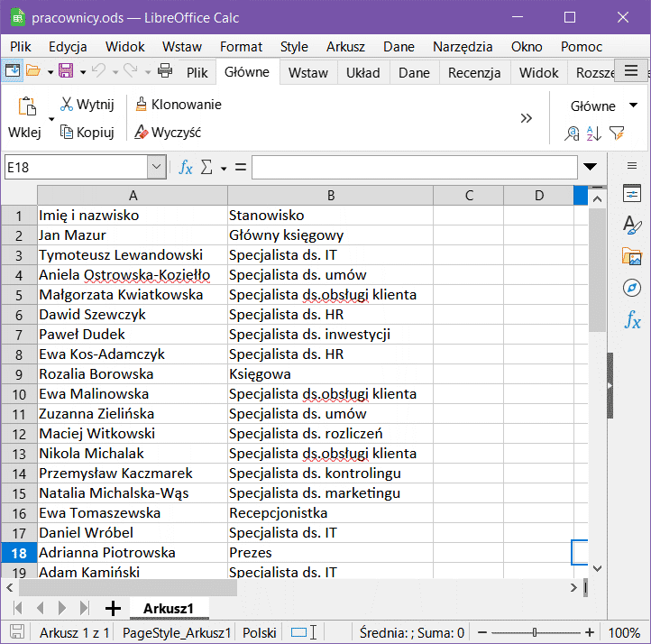The height and width of the screenshot is (644, 651).
Task: Open the Gallery panel in sidebar
Action: coord(632,256)
